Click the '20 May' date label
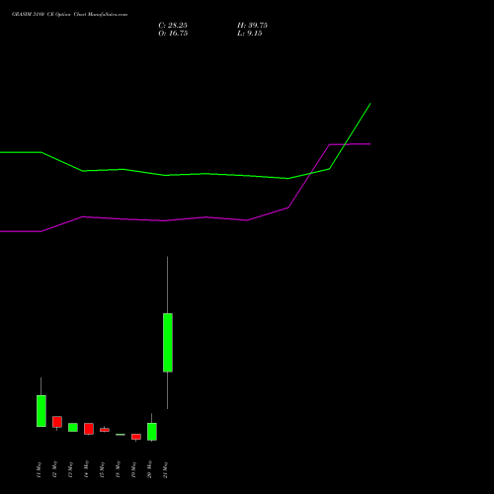The image size is (494, 494). [149, 469]
